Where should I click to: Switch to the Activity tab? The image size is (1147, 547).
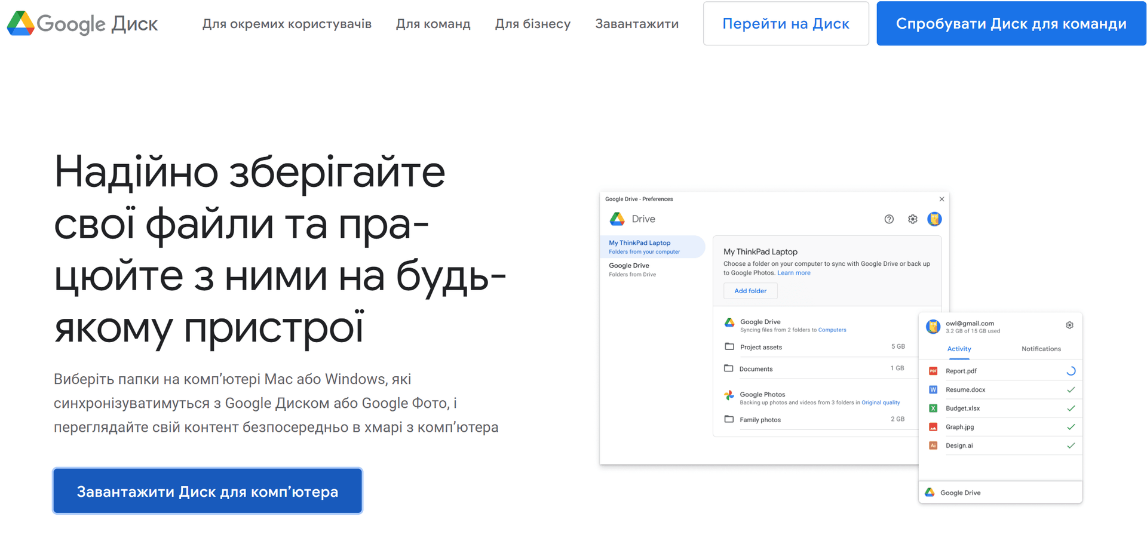pos(959,349)
